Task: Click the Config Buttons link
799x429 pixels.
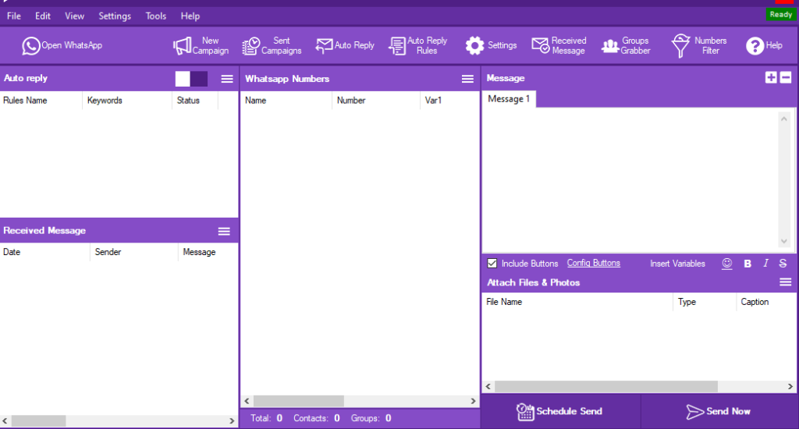Action: (x=594, y=264)
